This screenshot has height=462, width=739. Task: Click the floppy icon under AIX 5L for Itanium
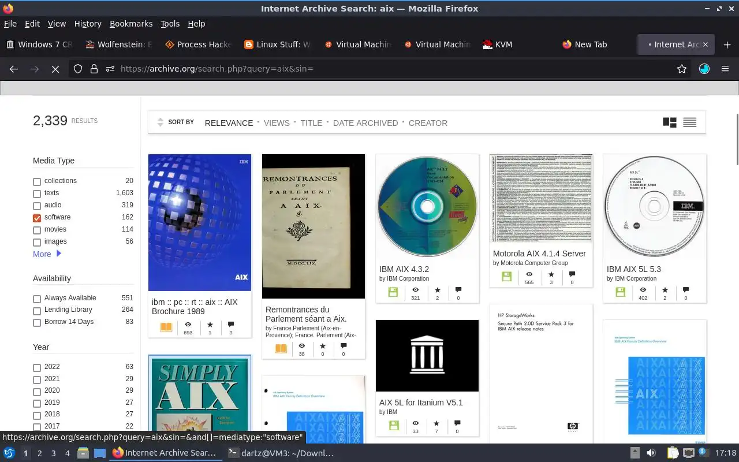point(394,426)
